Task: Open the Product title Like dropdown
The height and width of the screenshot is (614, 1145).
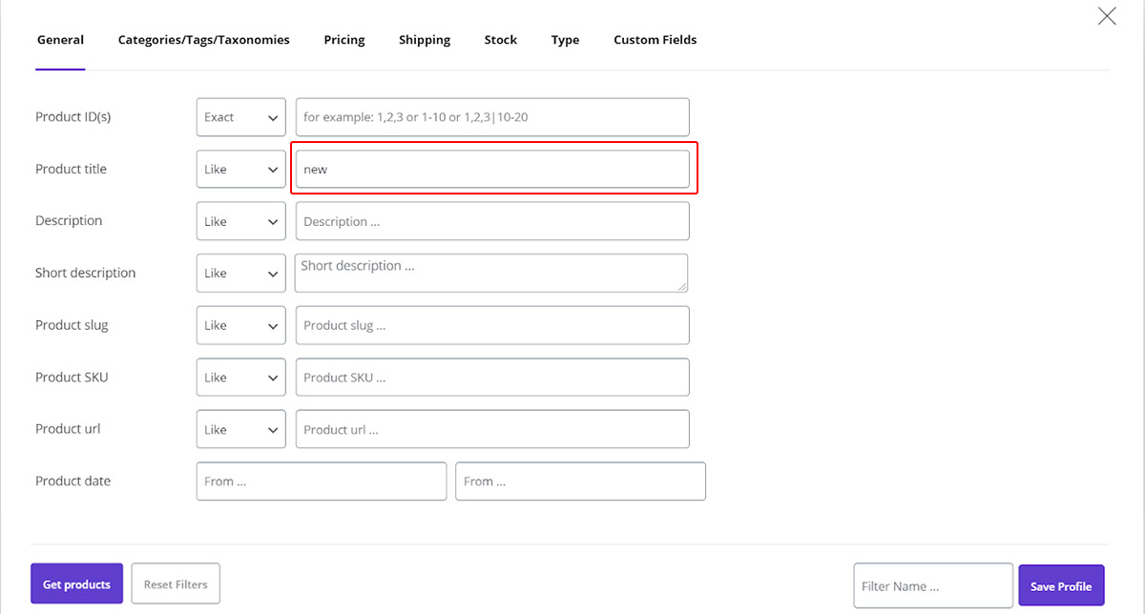Action: click(240, 169)
